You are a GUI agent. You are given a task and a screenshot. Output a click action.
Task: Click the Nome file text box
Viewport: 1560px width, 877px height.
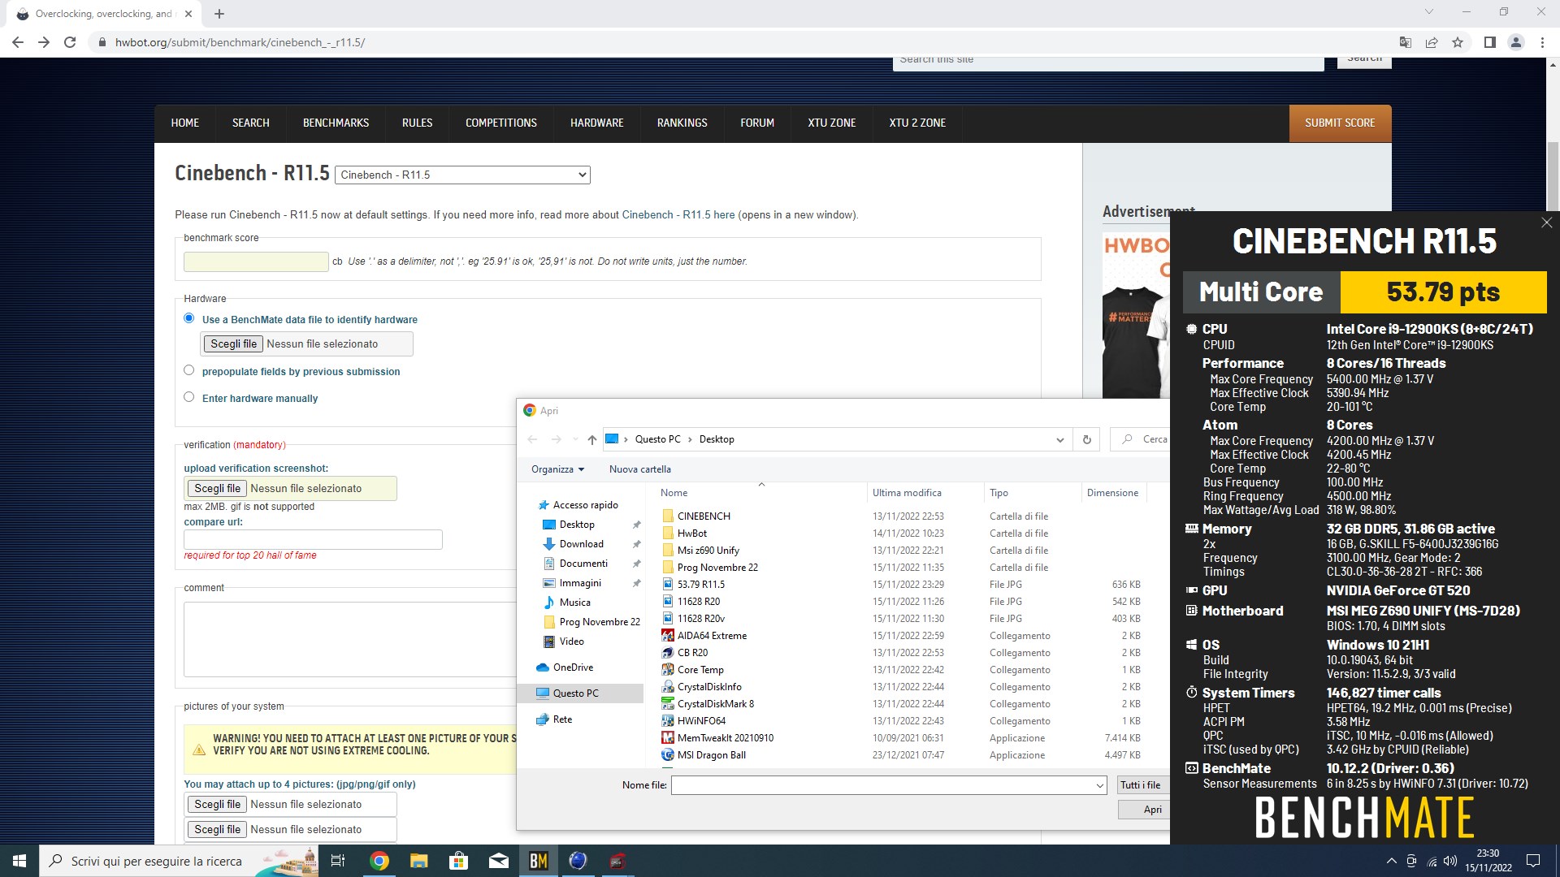point(882,785)
